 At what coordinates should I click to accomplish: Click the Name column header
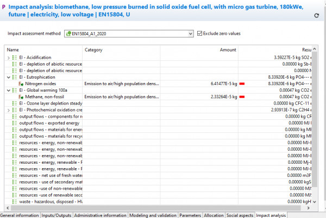coord(43,50)
